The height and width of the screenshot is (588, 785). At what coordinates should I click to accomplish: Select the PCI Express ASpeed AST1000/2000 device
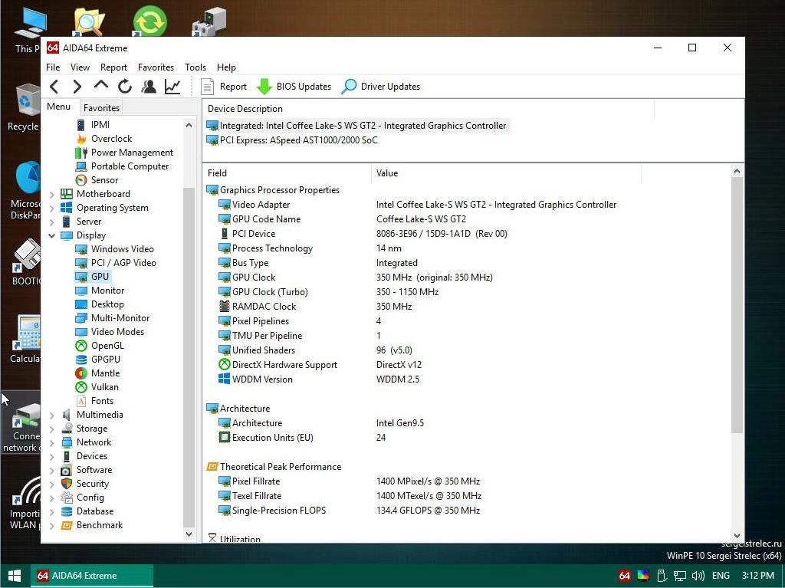pos(292,140)
